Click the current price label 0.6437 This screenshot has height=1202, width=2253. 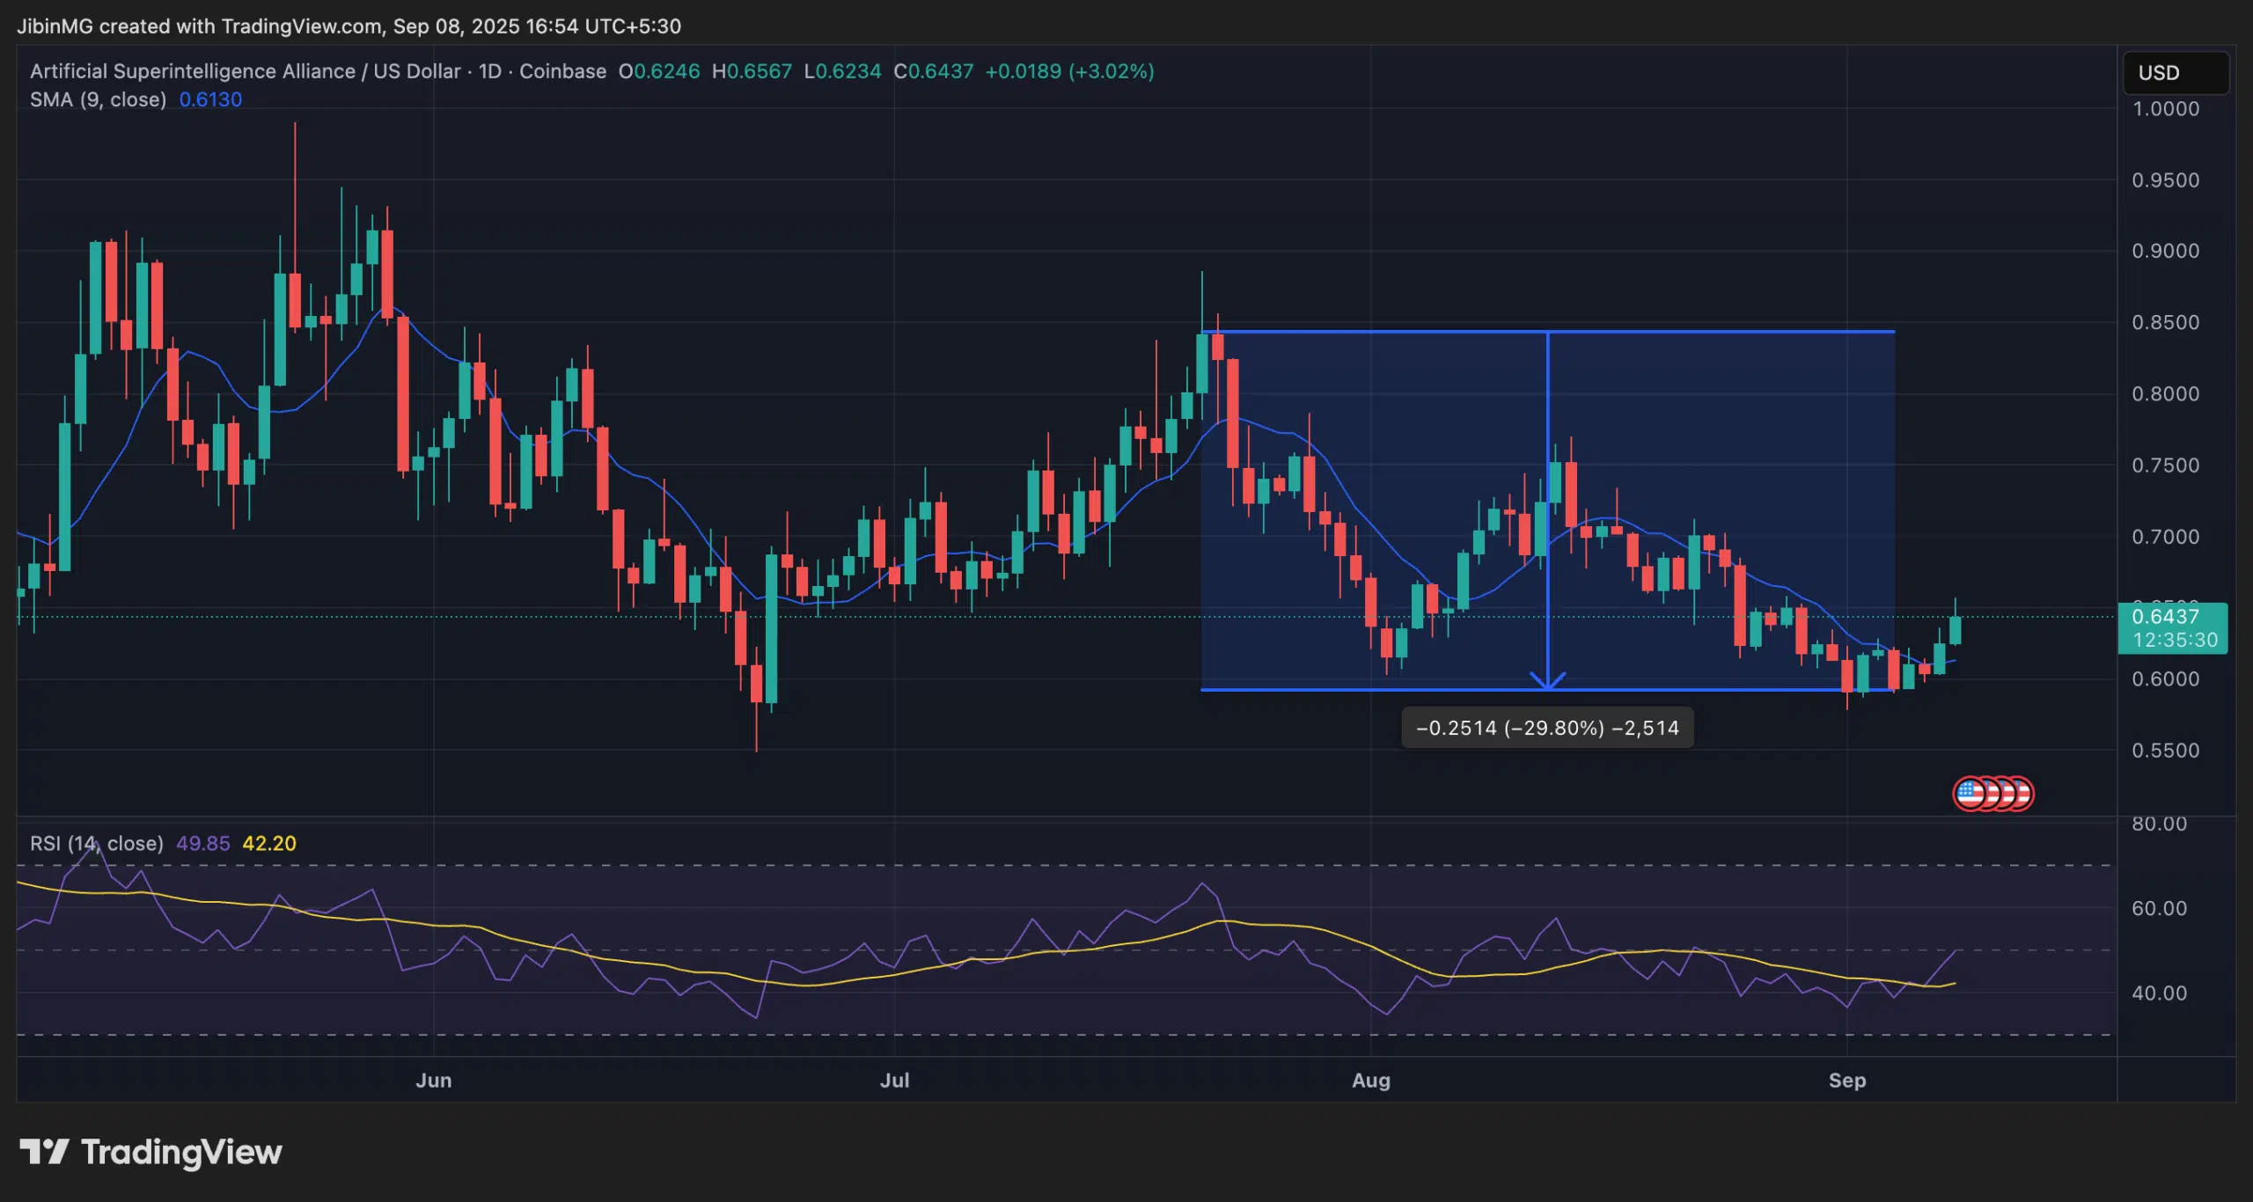[2166, 617]
